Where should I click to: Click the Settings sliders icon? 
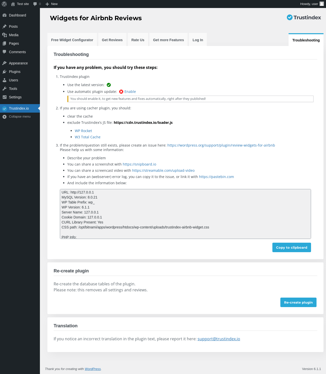coord(4,97)
